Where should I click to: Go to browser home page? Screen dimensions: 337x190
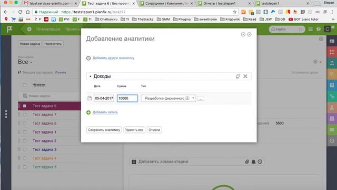(x=28, y=12)
